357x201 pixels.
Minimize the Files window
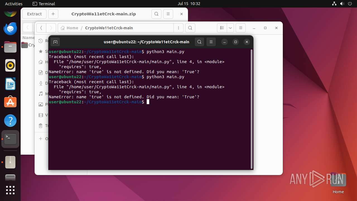[x=254, y=28]
